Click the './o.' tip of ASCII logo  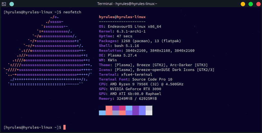coord(54,17)
